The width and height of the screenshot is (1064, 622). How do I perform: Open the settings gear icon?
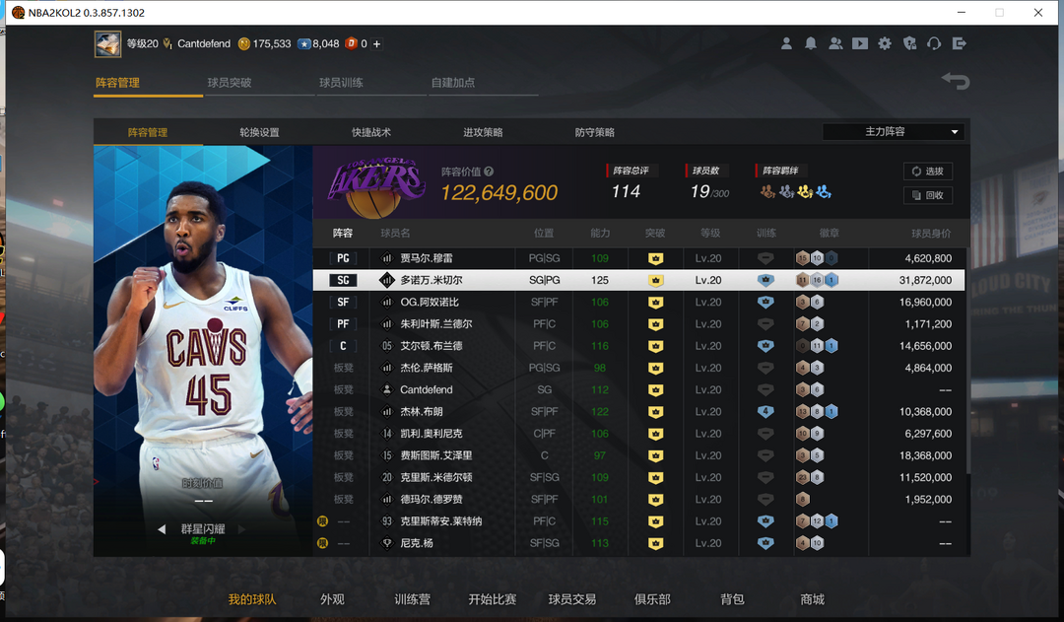tap(885, 43)
